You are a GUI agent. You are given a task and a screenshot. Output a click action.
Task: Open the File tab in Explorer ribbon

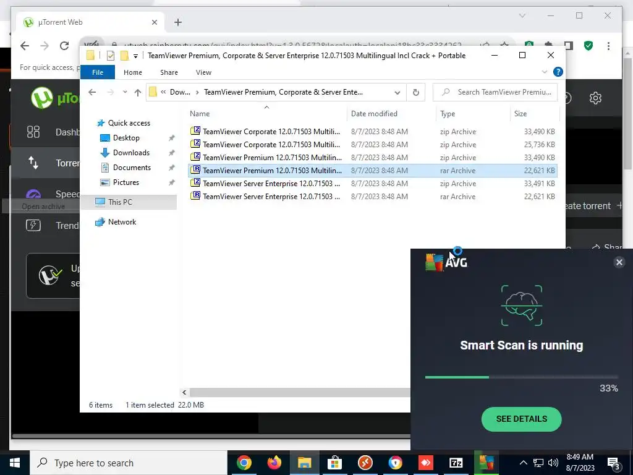pyautogui.click(x=98, y=72)
